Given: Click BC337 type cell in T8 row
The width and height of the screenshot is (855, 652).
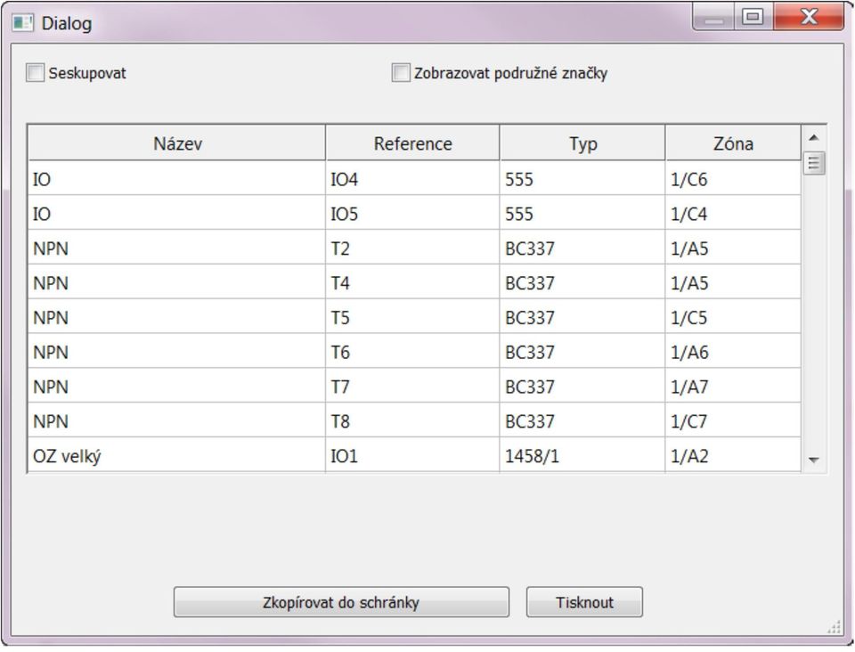Looking at the screenshot, I should pyautogui.click(x=582, y=420).
